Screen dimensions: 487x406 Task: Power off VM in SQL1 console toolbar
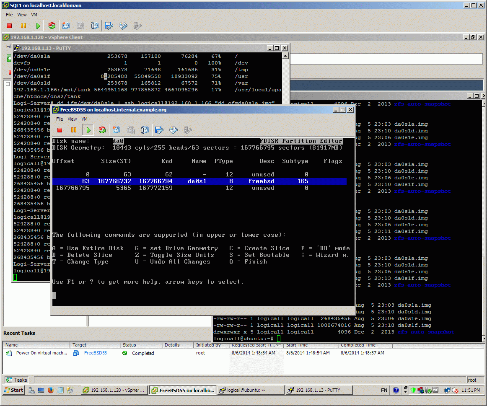(x=9, y=26)
